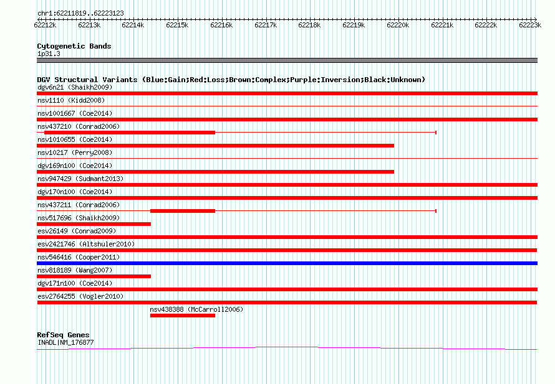
Task: Click the 62221k ruler tick label
Action: pyautogui.click(x=443, y=25)
